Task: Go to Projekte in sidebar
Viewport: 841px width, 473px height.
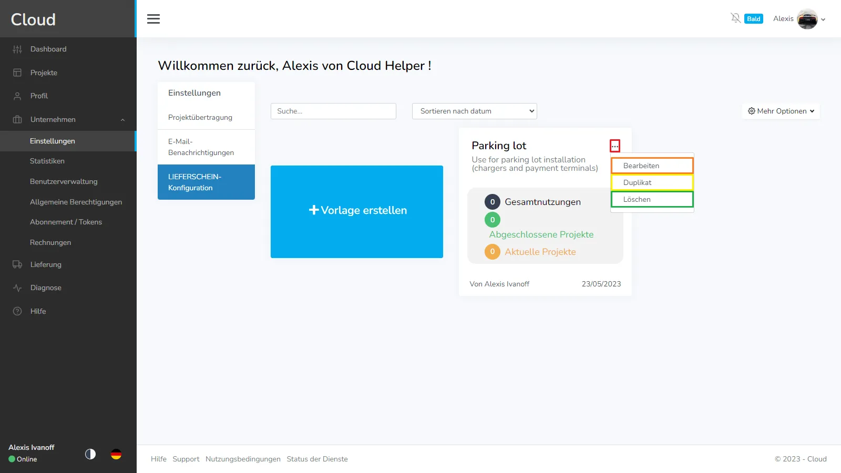Action: click(x=68, y=73)
